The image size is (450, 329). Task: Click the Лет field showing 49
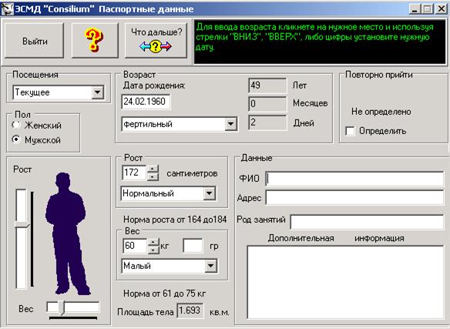(x=267, y=86)
